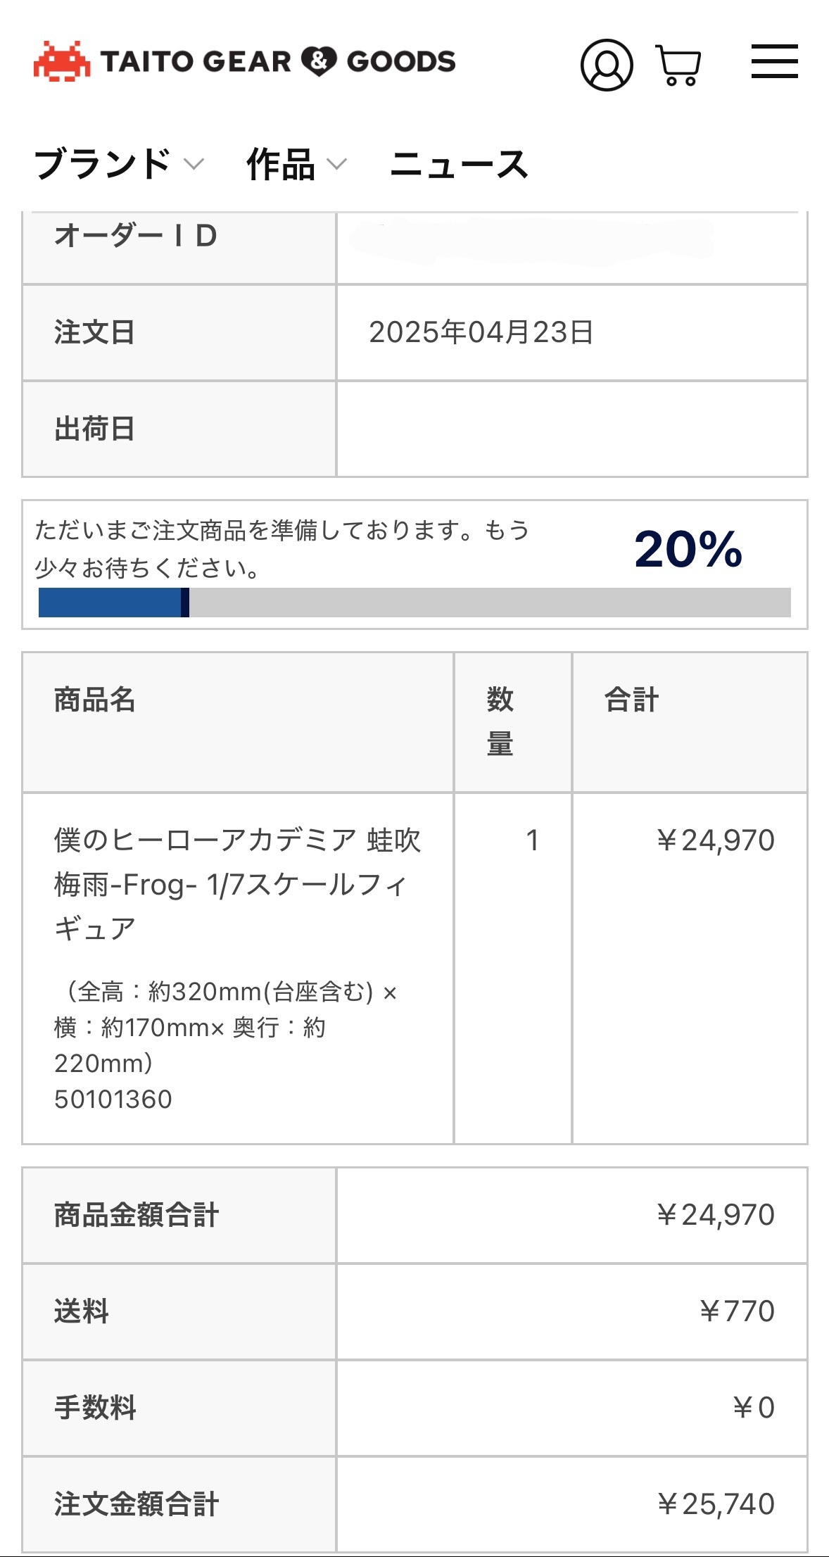829x1557 pixels.
Task: Click the Space Invader logo icon
Action: point(62,61)
